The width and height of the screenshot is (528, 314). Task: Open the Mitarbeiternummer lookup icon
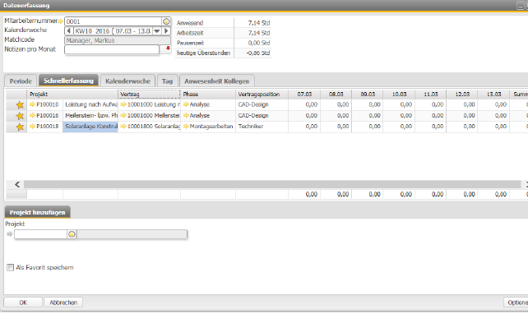tap(166, 21)
